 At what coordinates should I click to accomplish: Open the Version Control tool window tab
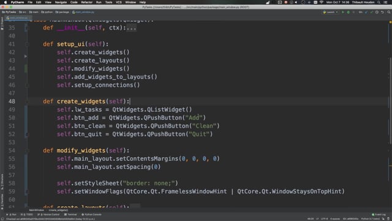(x=48, y=214)
